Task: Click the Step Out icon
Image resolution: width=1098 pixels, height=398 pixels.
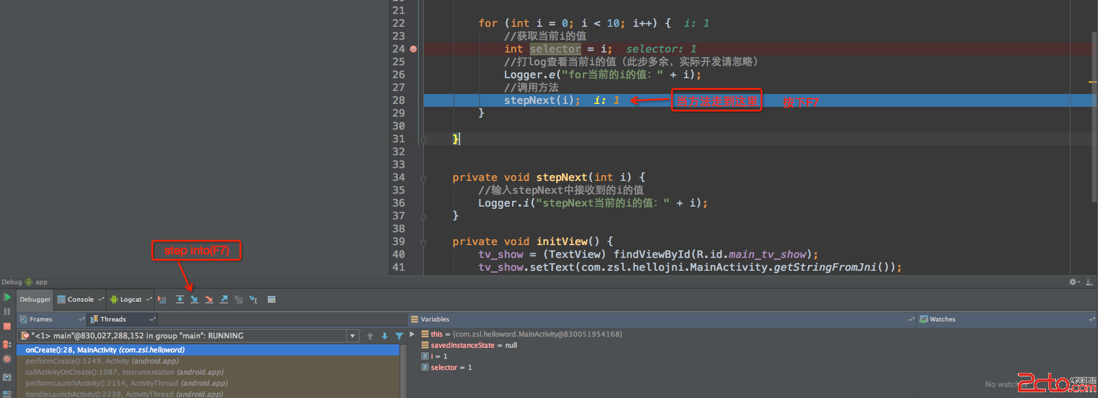Action: [x=224, y=299]
